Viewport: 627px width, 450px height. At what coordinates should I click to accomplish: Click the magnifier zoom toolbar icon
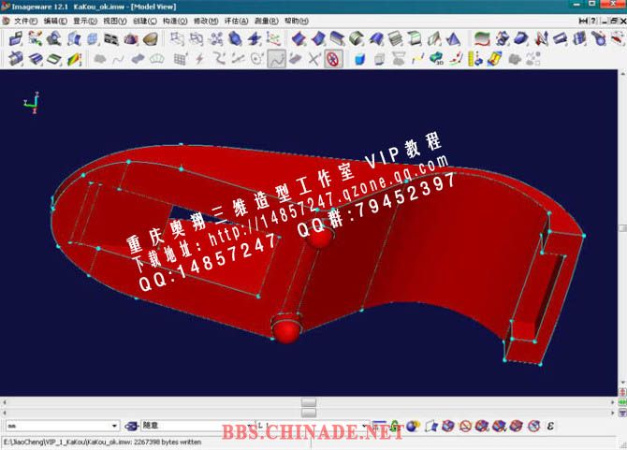[54, 38]
